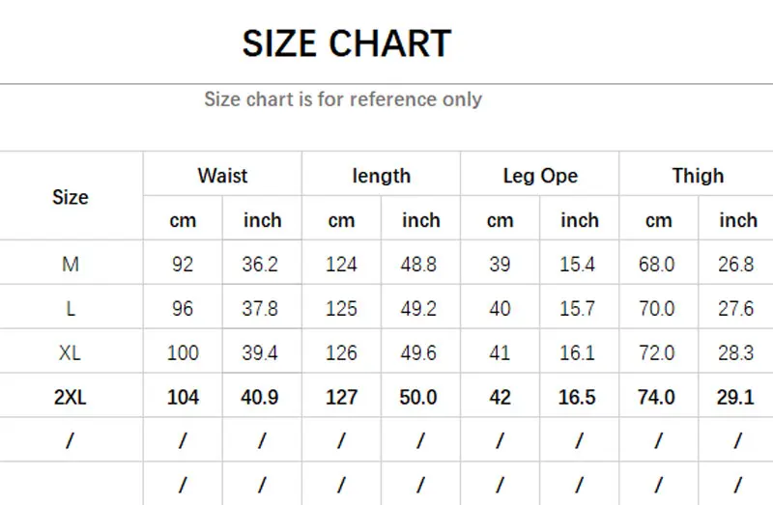Click the 104 cm waist value

[x=183, y=397]
